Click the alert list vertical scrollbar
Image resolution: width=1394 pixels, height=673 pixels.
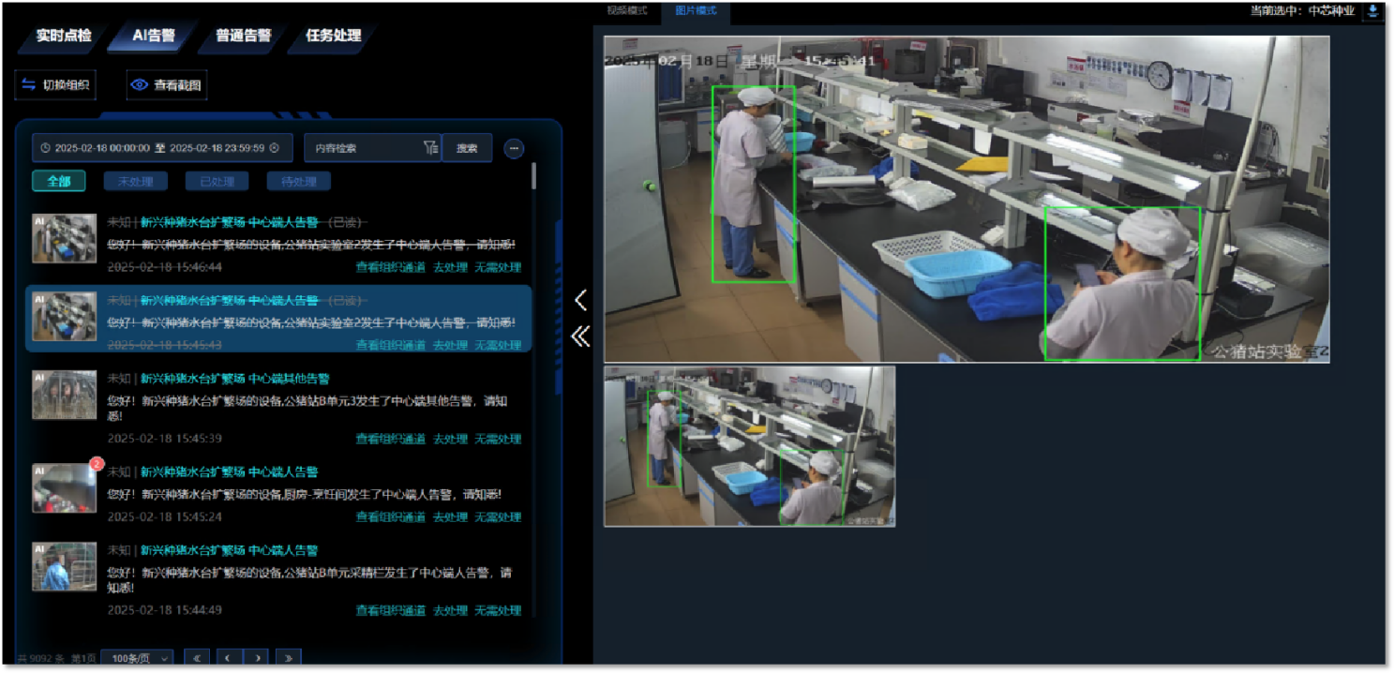(x=534, y=176)
